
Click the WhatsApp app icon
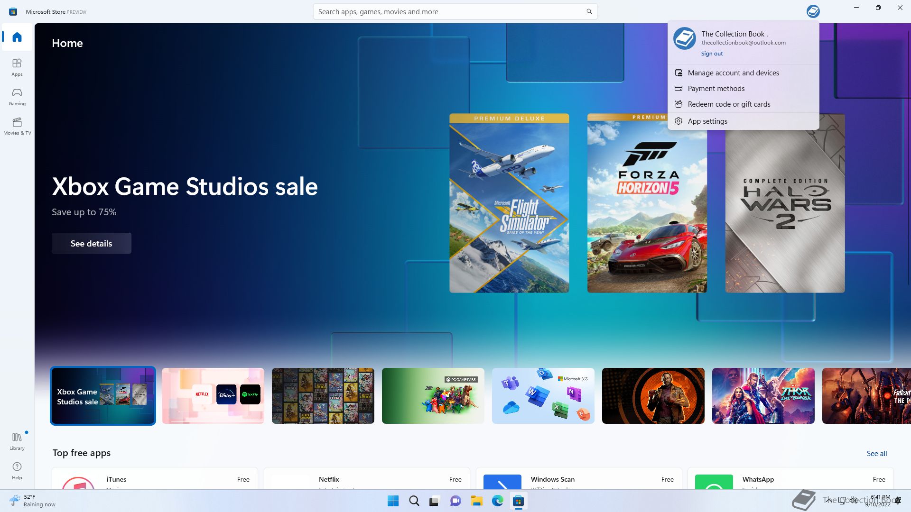pos(714,482)
